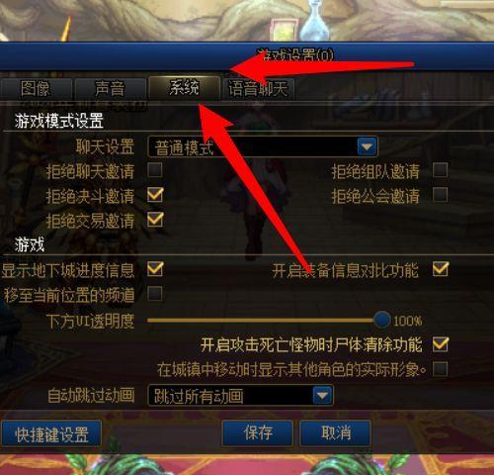Screen dimensions: 494x475
Task: Select the 系统 tab
Action: tap(184, 88)
